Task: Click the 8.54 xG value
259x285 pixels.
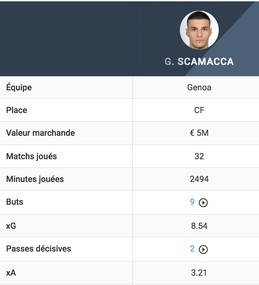Action: (x=199, y=226)
